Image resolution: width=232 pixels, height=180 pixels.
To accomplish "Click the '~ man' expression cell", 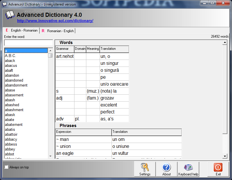I will [x=83, y=139].
